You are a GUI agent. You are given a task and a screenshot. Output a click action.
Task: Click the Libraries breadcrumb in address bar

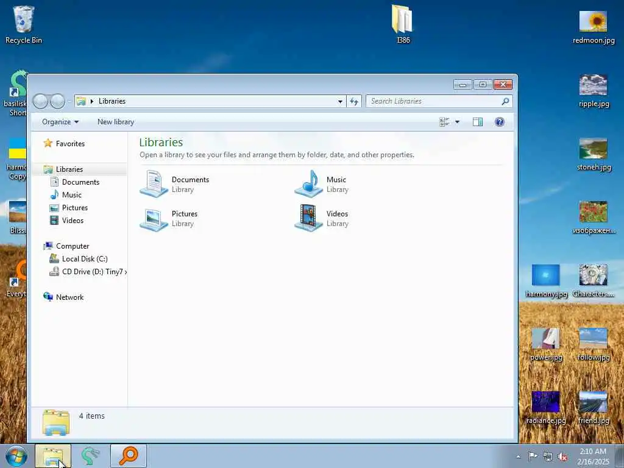tap(112, 101)
